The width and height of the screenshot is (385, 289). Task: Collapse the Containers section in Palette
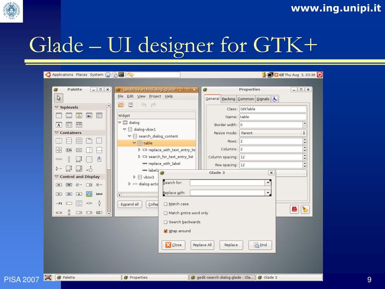pos(56,133)
